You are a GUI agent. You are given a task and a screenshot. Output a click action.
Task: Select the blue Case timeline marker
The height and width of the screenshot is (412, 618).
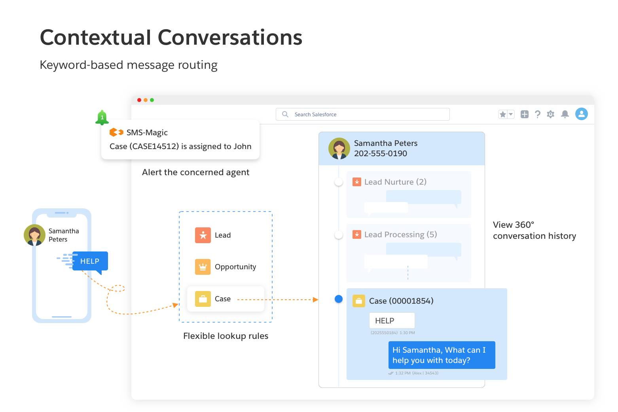339,299
